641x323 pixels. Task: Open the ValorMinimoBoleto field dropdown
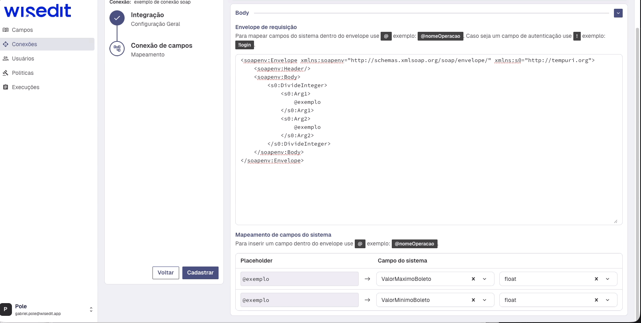click(485, 300)
